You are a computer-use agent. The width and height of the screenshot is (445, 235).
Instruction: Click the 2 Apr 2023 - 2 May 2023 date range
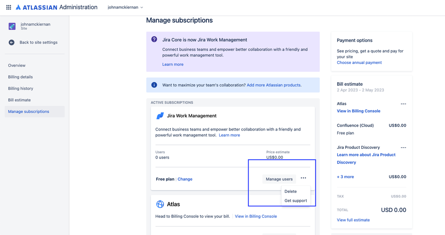coord(360,90)
